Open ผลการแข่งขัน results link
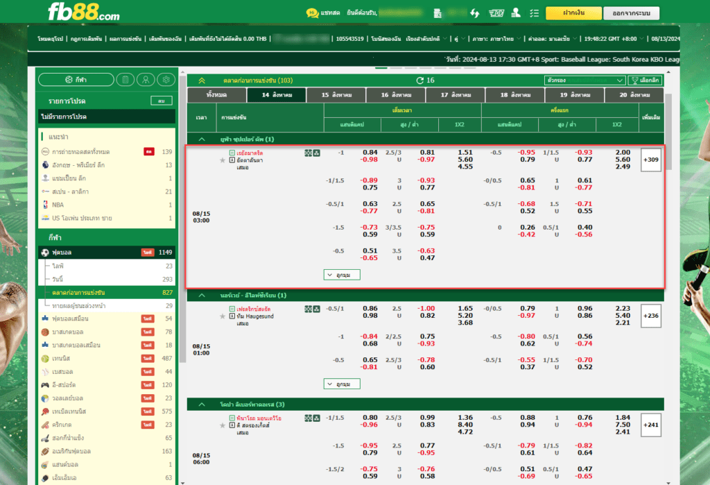 pyautogui.click(x=125, y=39)
